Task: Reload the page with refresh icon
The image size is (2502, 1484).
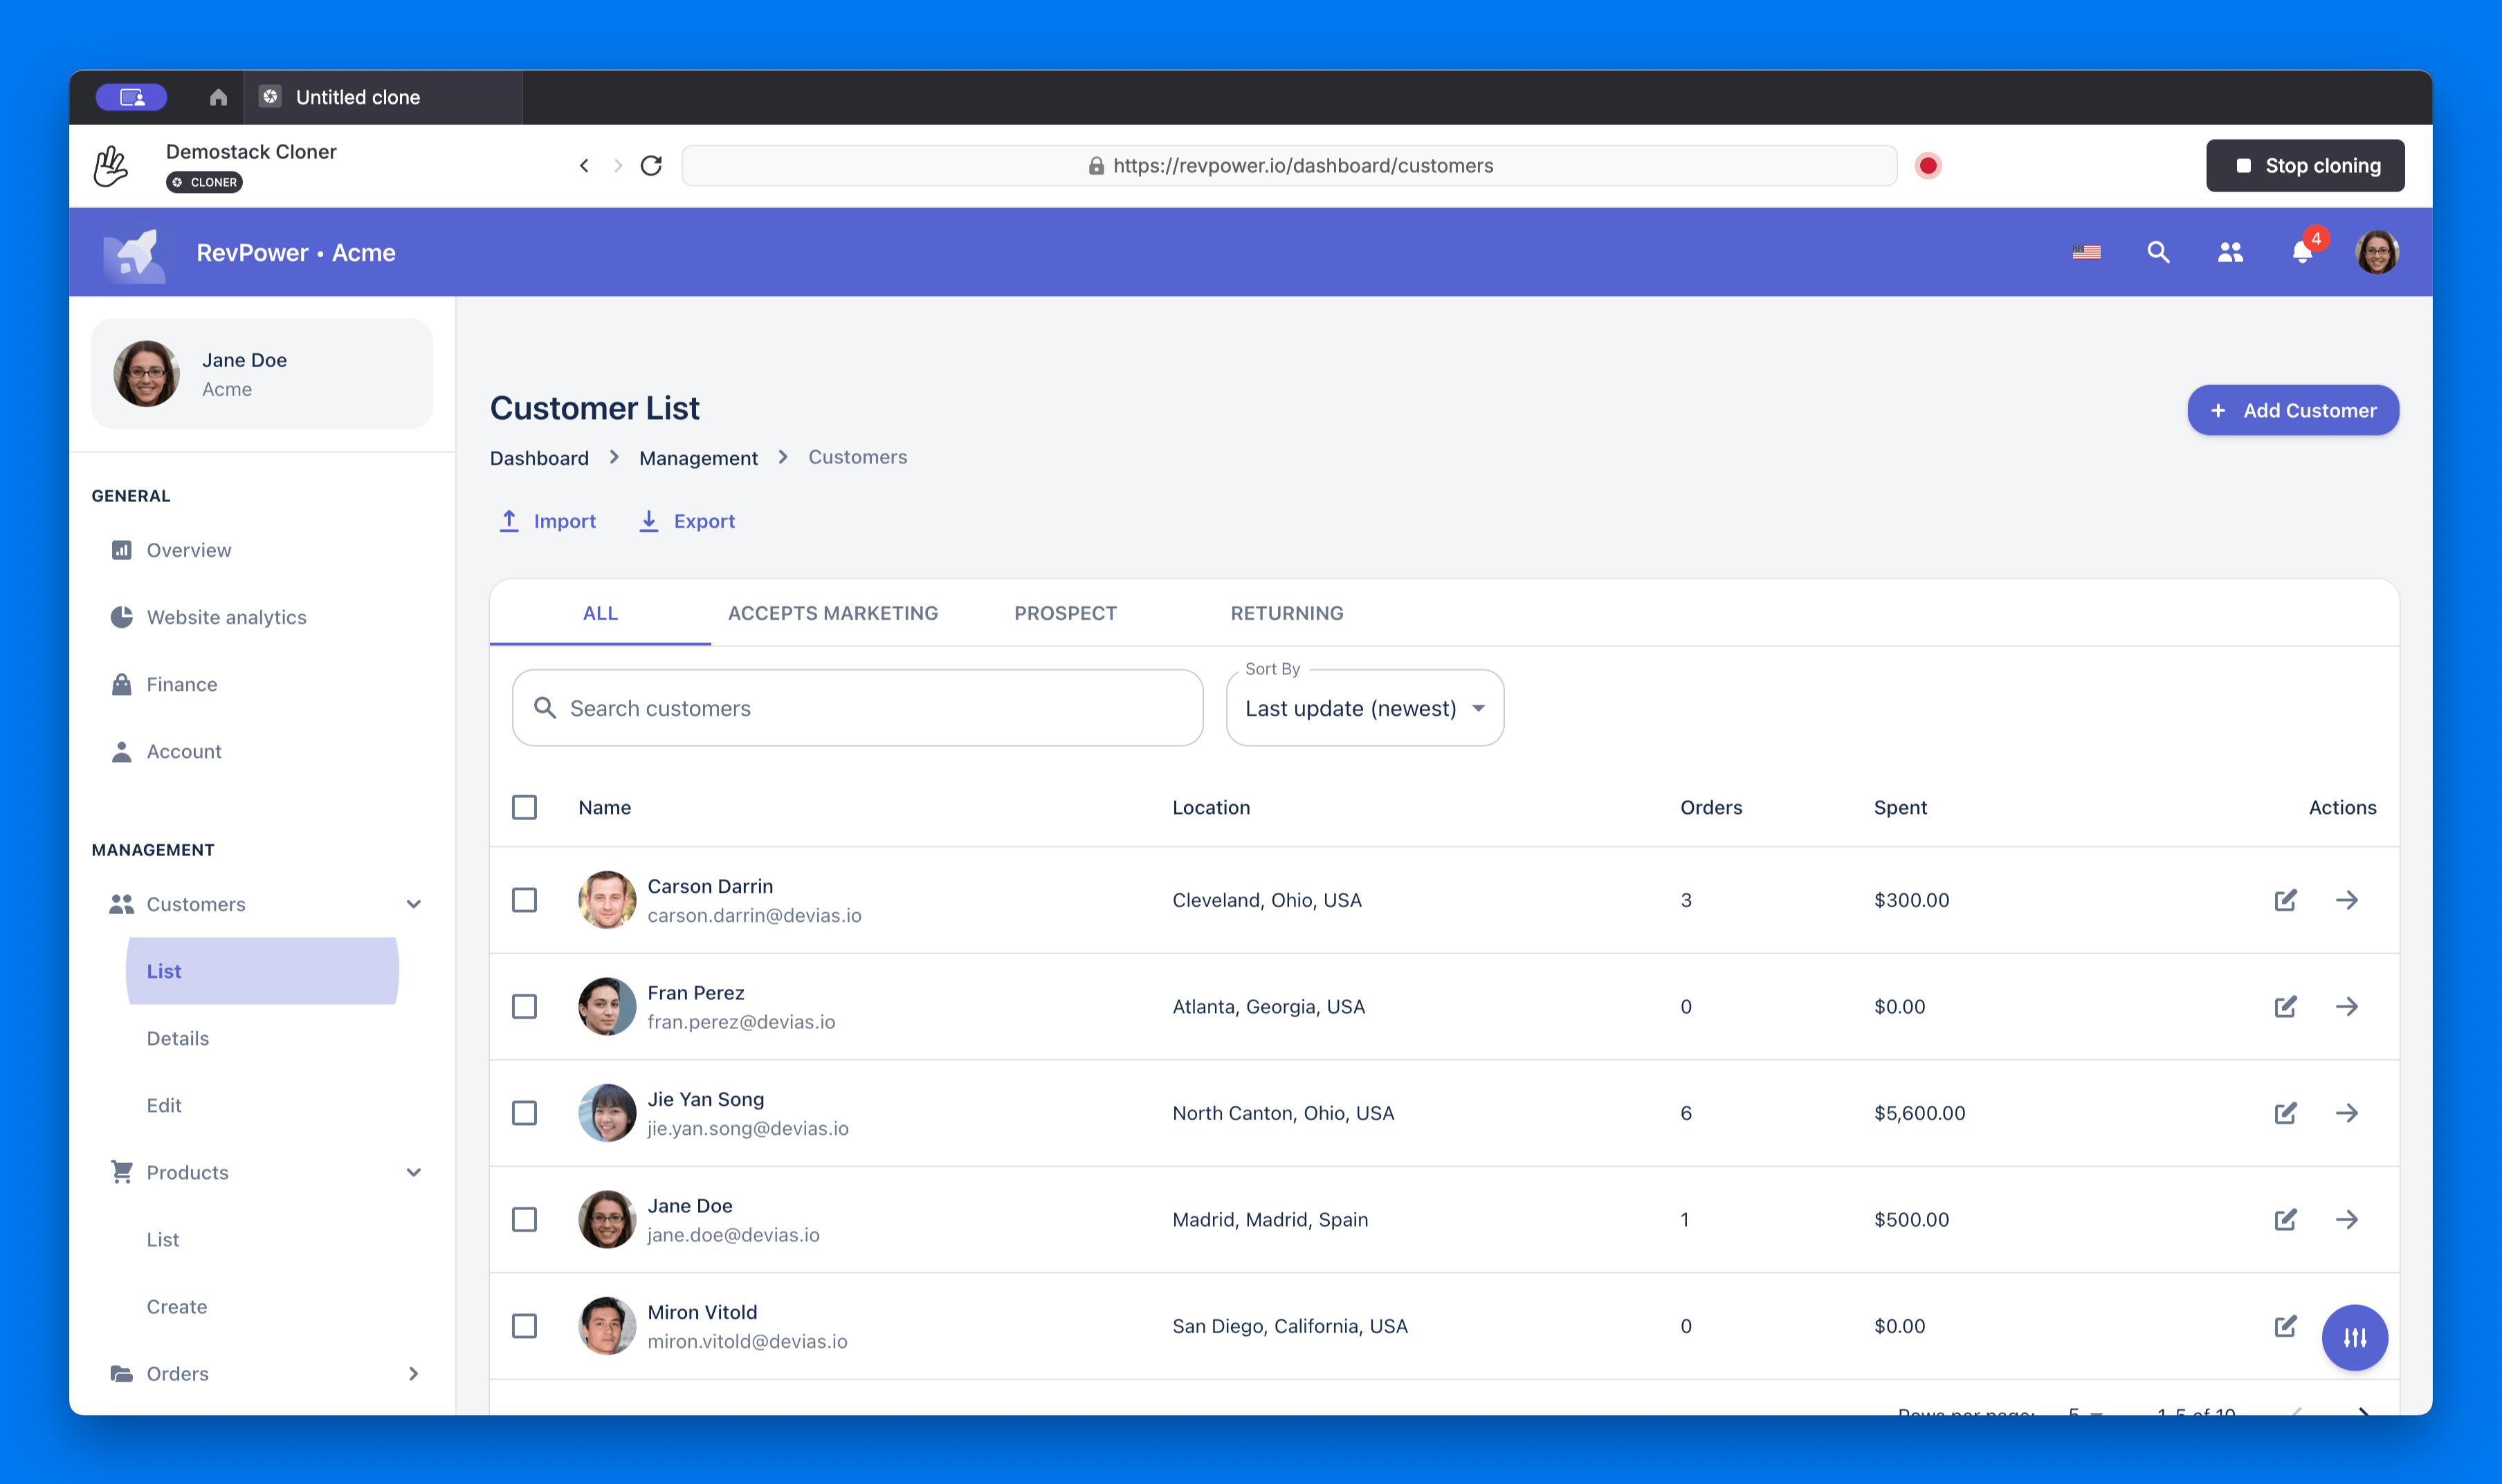Action: click(651, 166)
